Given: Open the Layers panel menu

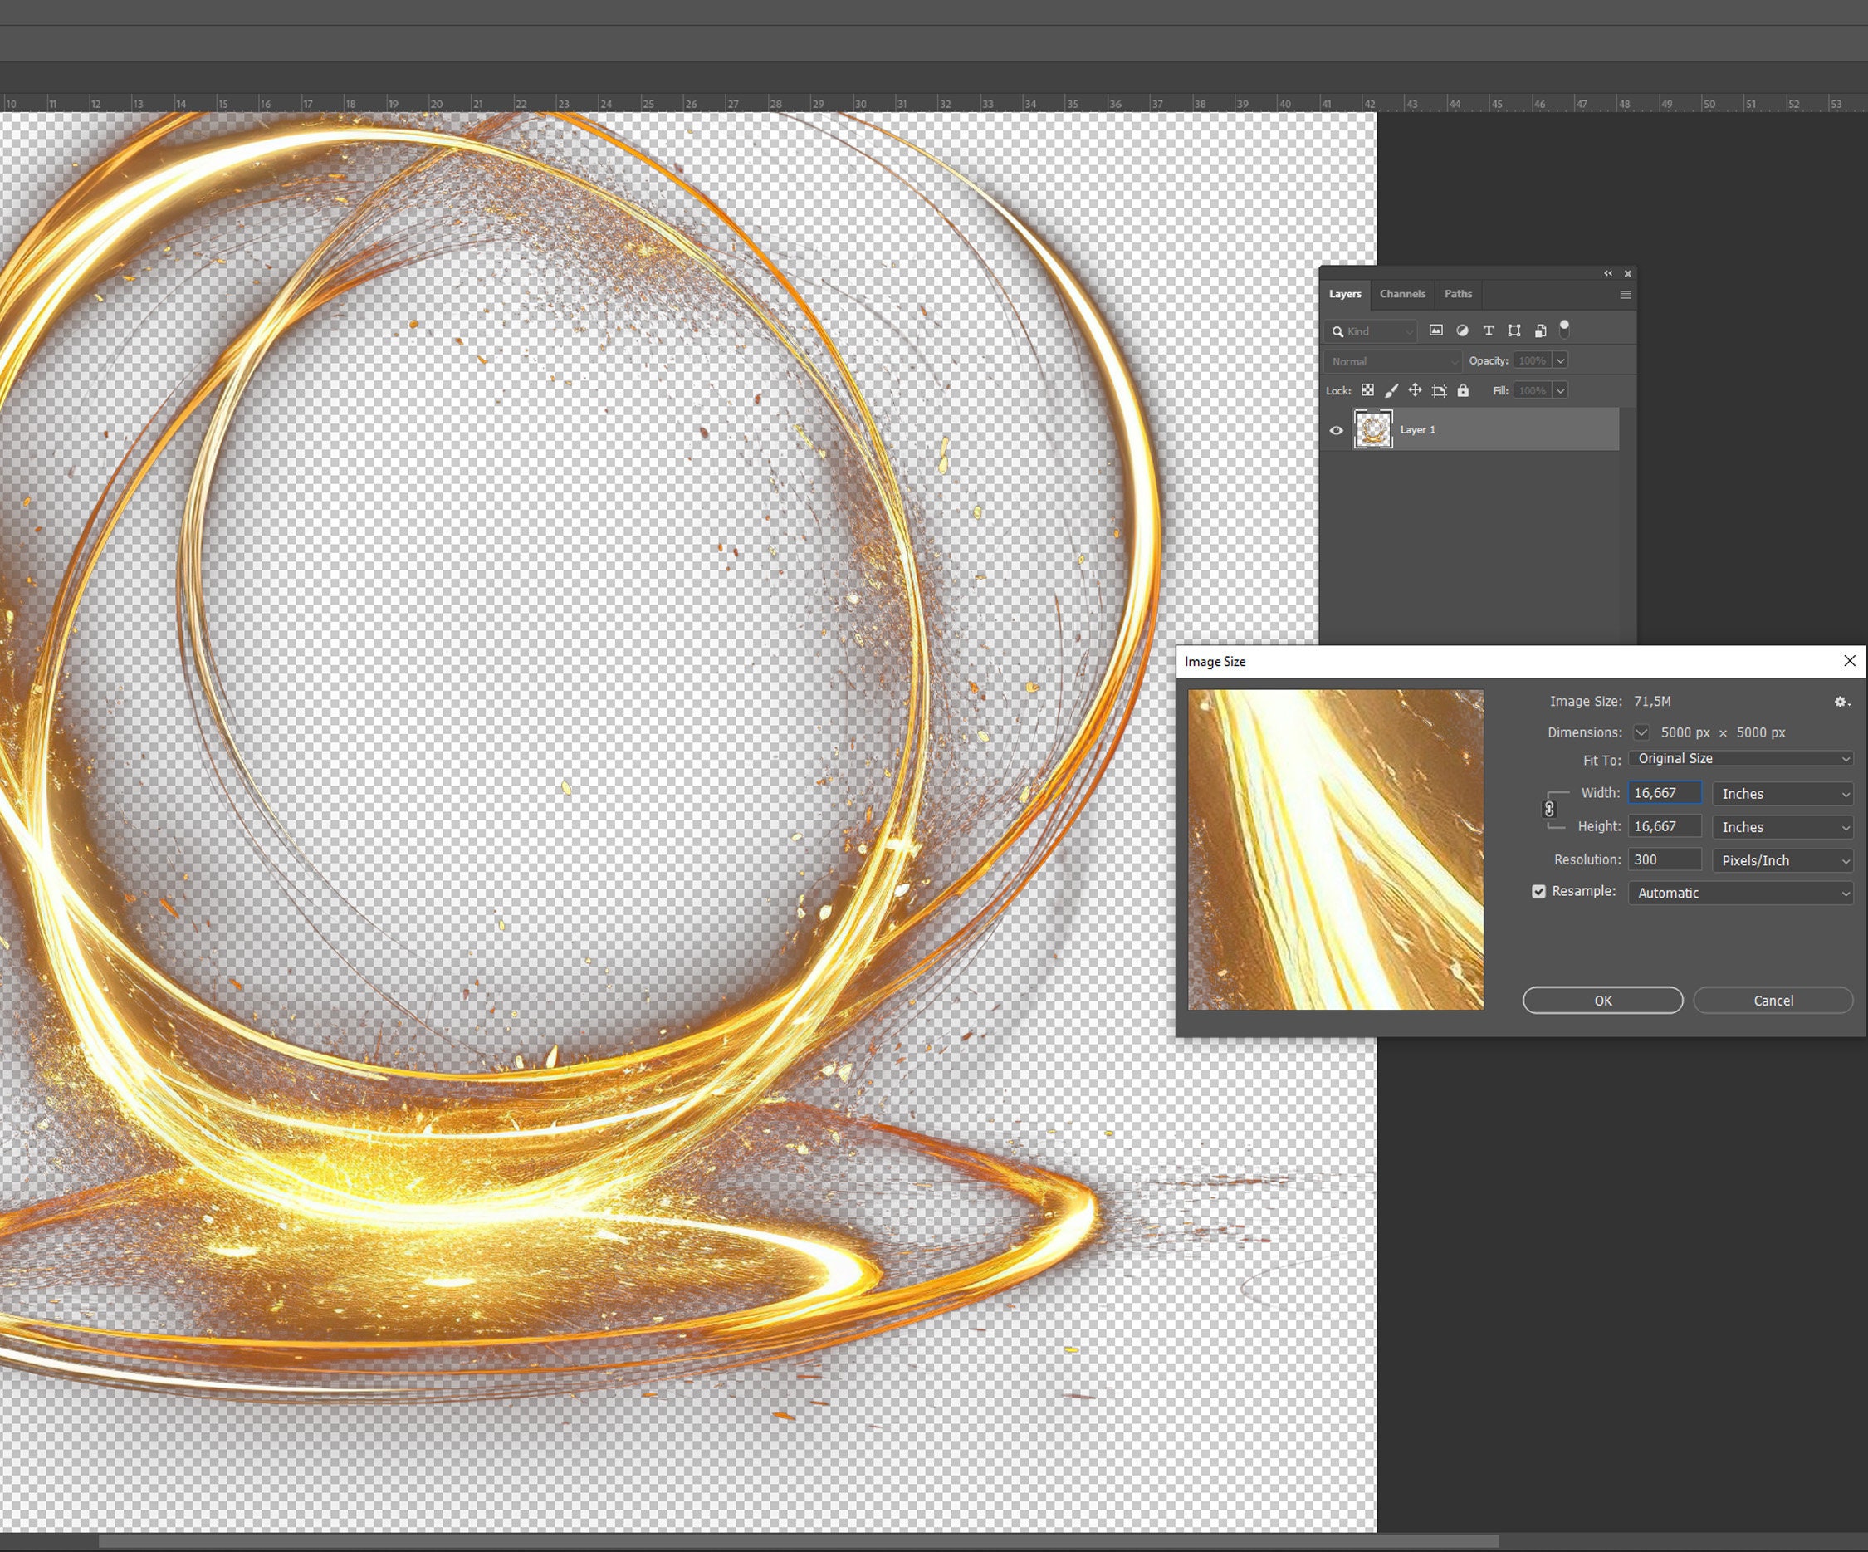Looking at the screenshot, I should click(x=1626, y=296).
